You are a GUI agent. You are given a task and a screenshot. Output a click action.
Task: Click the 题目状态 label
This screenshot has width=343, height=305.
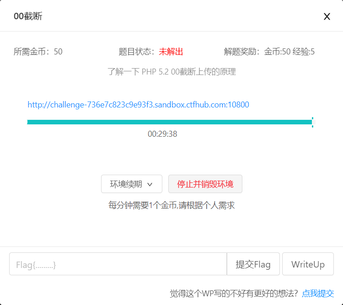point(137,52)
